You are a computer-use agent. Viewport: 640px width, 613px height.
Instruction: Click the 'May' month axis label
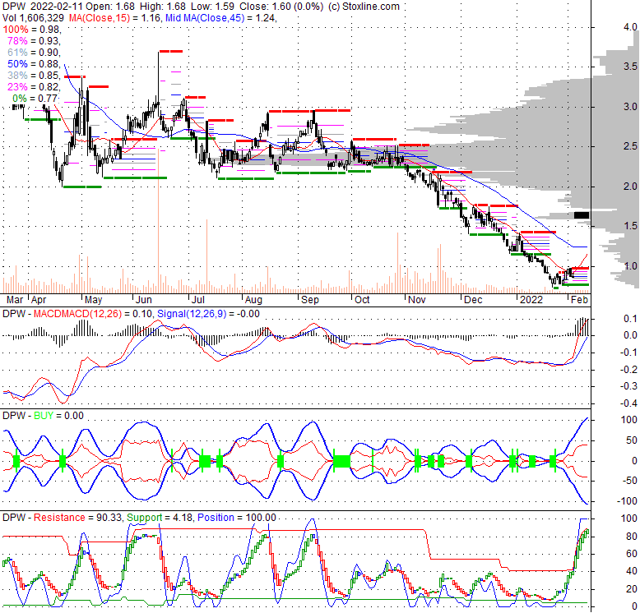94,300
